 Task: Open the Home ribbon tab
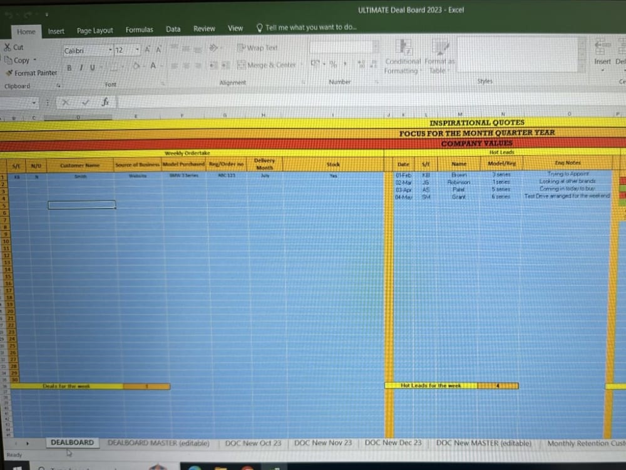click(x=26, y=31)
